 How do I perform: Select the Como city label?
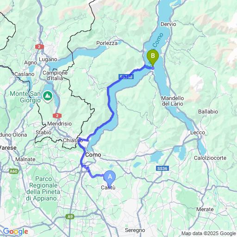pos(93,155)
